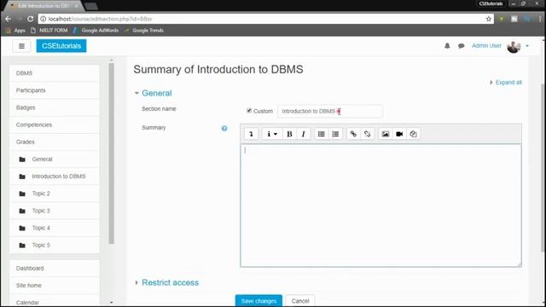
Task: Cancel editing the section
Action: [300, 301]
